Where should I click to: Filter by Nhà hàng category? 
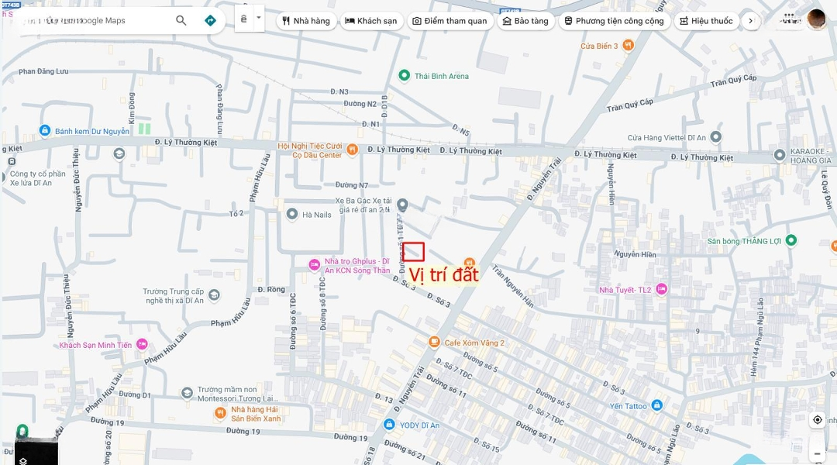pos(306,21)
